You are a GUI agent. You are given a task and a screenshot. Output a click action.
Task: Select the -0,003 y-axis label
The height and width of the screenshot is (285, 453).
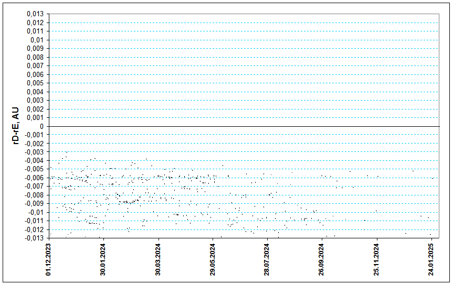34,152
